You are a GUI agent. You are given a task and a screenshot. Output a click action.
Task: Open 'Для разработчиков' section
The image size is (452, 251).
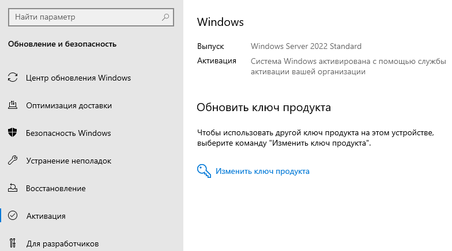coord(62,244)
